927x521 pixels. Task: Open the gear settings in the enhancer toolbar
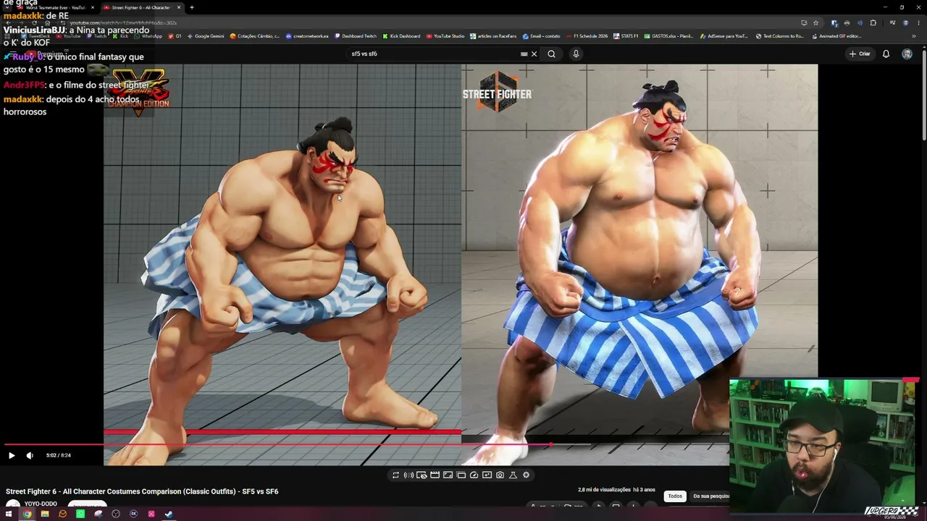[x=526, y=475]
